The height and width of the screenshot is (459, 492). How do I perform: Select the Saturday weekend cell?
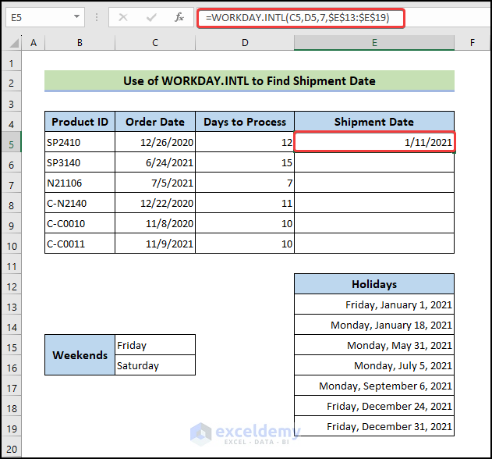pyautogui.click(x=155, y=365)
